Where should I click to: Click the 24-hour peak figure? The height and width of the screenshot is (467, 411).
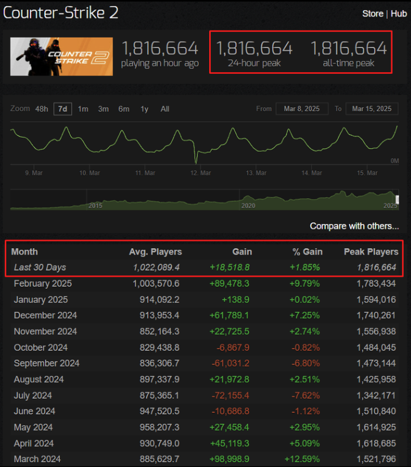click(x=254, y=48)
